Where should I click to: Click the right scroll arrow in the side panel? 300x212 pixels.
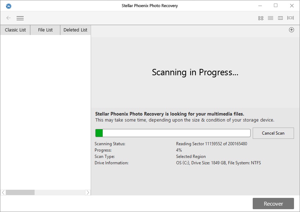coord(88,193)
